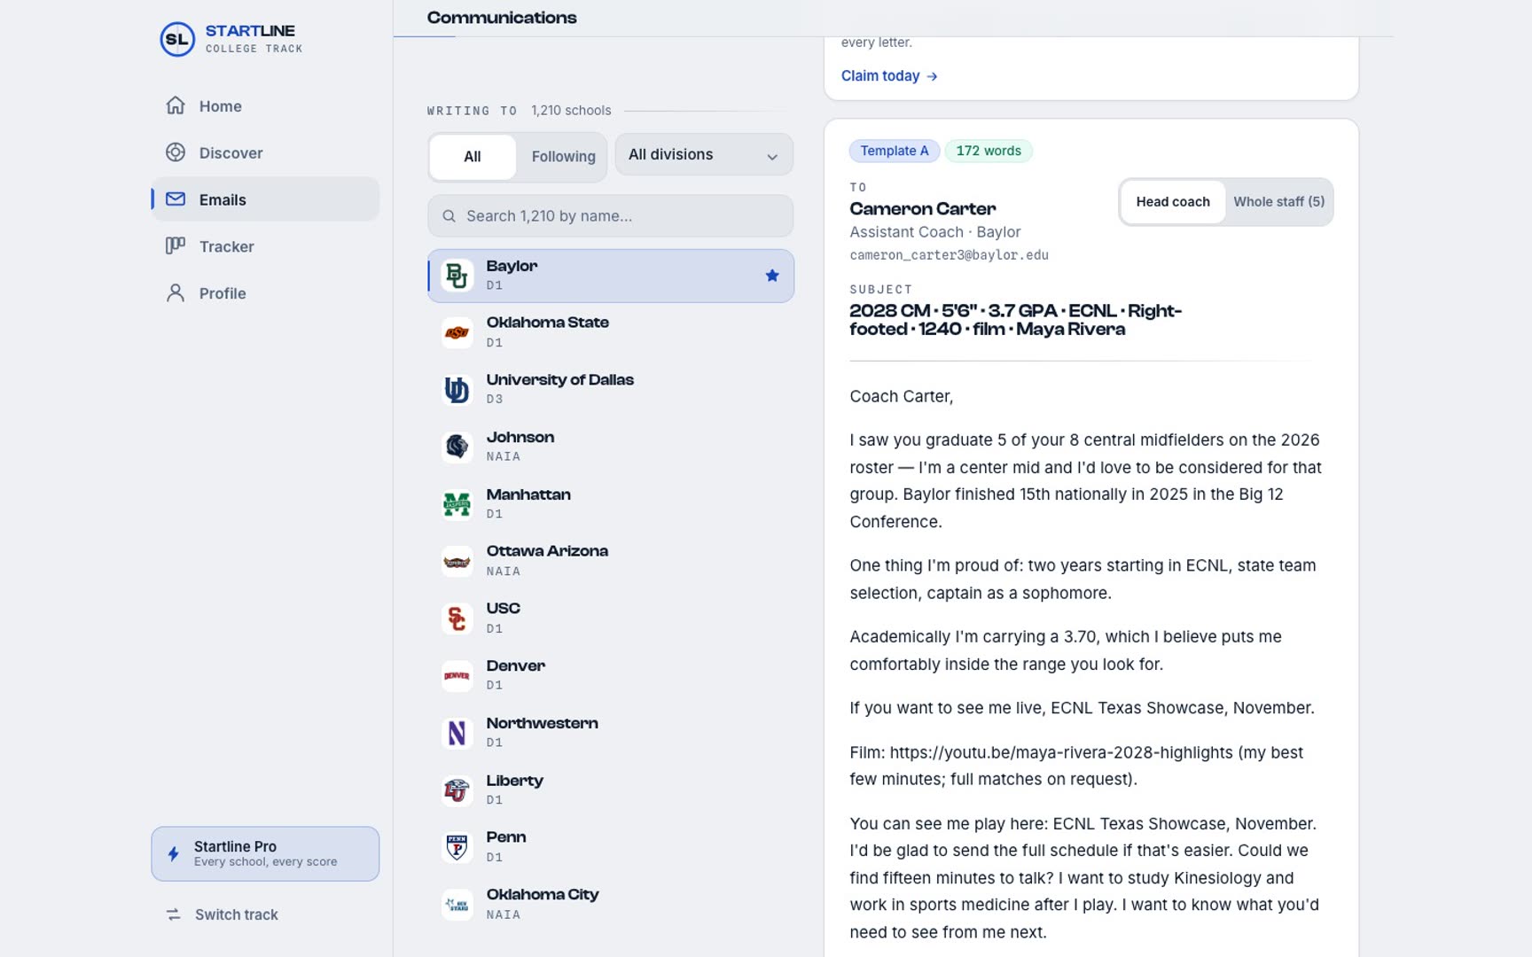Click the Oklahoma City logo
Viewport: 1532px width, 957px height.
click(x=457, y=905)
